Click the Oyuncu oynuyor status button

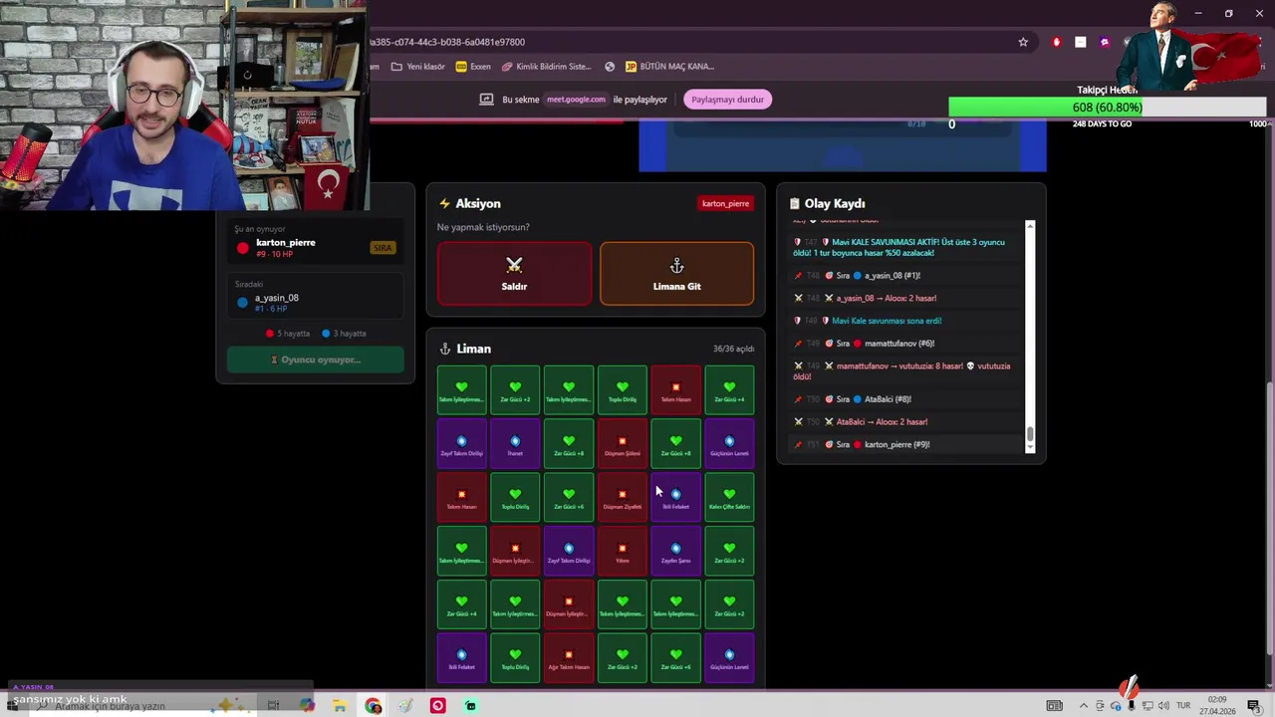point(315,359)
